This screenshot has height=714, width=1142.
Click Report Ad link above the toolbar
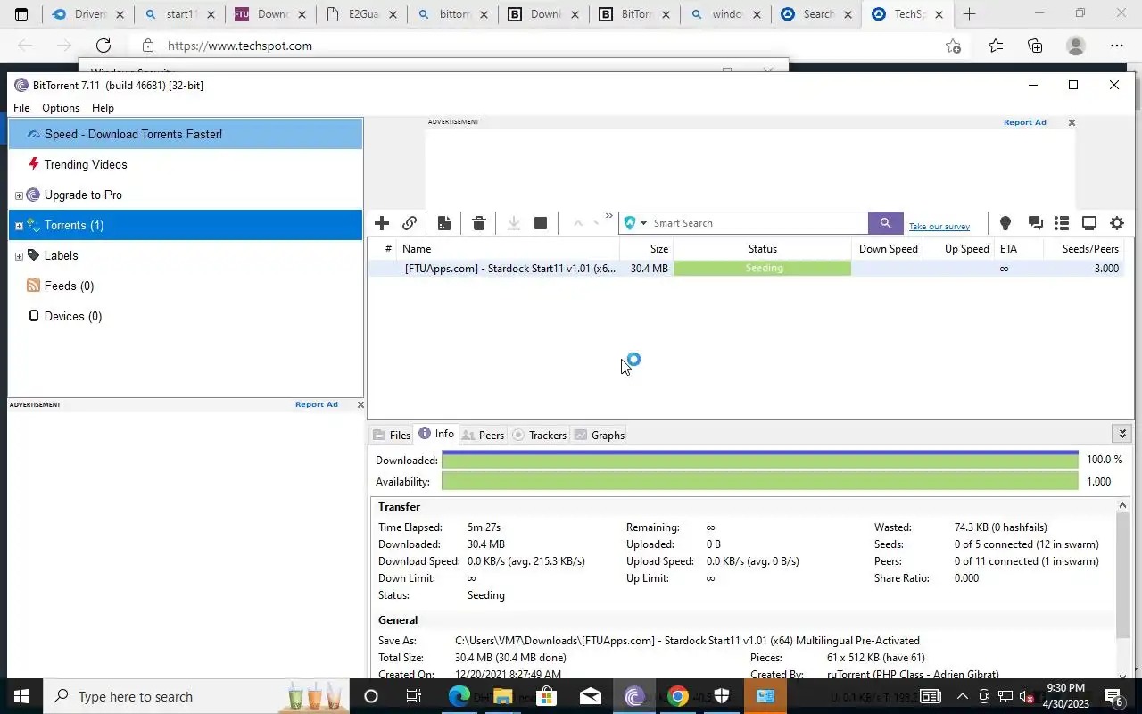pyautogui.click(x=1024, y=122)
